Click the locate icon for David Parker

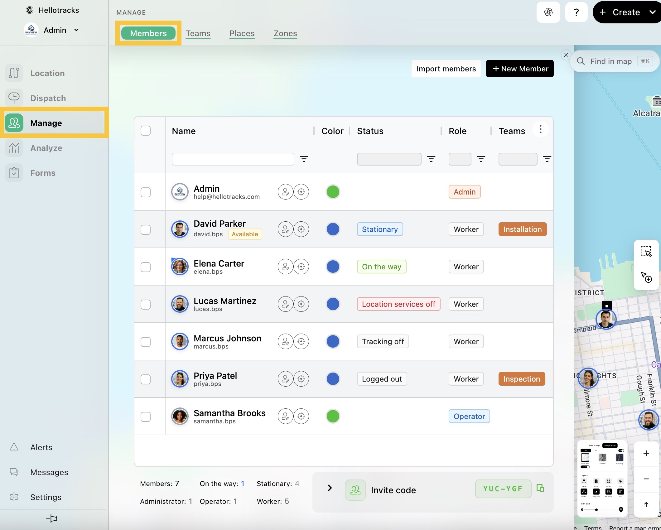(x=301, y=229)
